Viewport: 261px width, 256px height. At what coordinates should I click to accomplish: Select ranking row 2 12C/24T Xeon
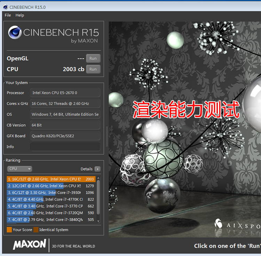click(51, 186)
